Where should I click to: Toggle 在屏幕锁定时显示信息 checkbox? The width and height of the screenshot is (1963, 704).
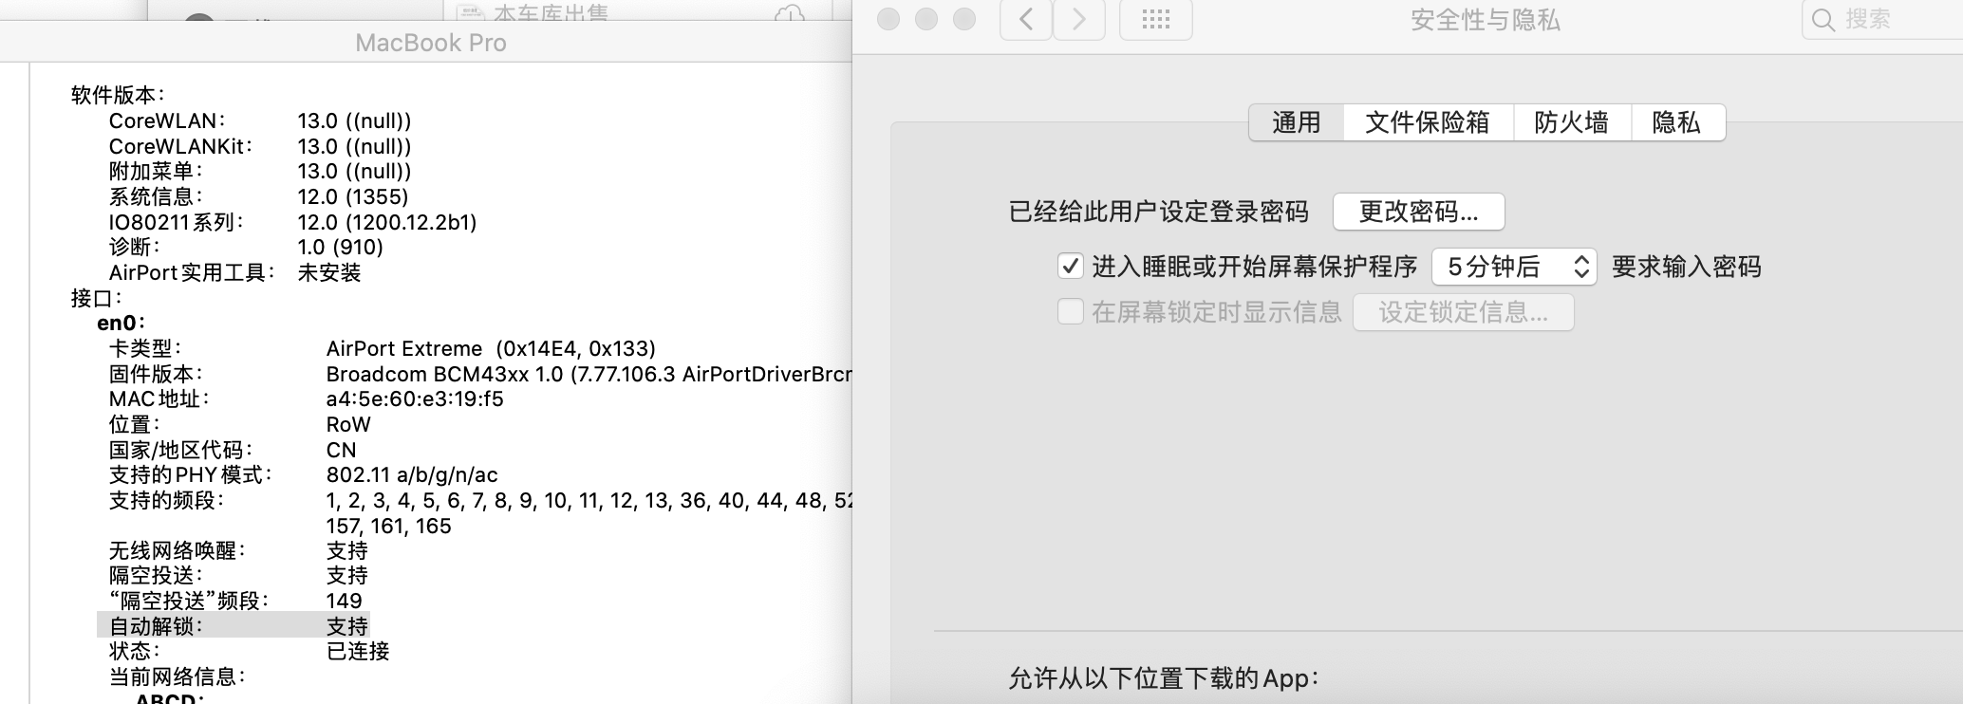point(1071,312)
